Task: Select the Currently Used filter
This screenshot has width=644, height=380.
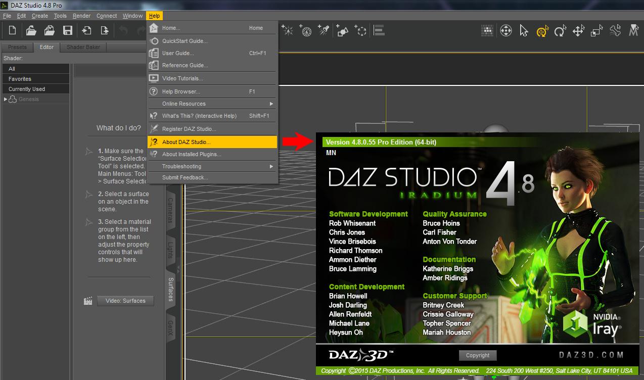Action: tap(36, 89)
